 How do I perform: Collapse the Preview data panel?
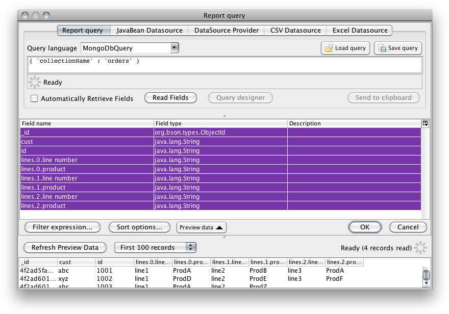[x=201, y=227]
